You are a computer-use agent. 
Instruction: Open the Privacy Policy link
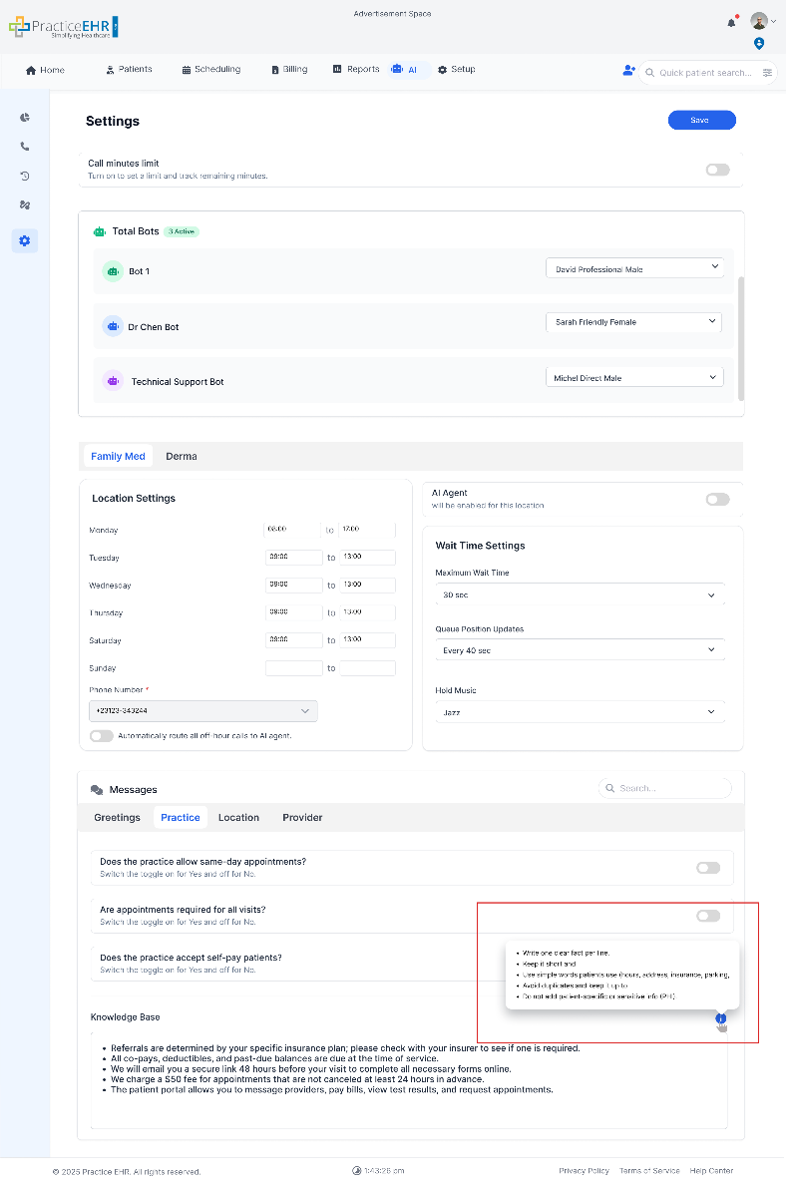[584, 1171]
